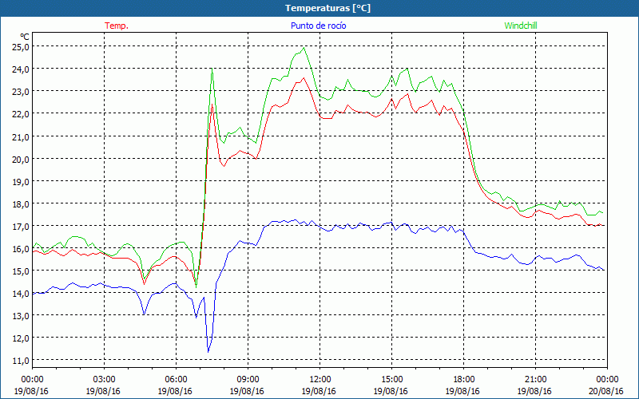
Task: Click the 17,0 y-axis value
Action: [x=21, y=227]
